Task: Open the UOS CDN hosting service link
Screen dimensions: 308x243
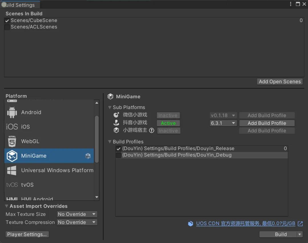Action: 246,224
